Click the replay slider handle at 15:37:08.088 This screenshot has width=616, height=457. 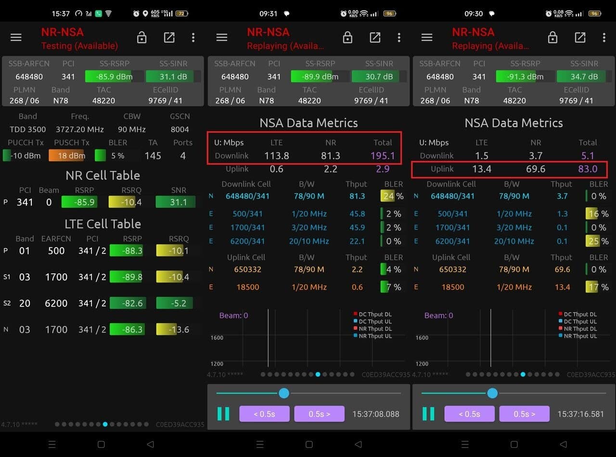(x=284, y=393)
